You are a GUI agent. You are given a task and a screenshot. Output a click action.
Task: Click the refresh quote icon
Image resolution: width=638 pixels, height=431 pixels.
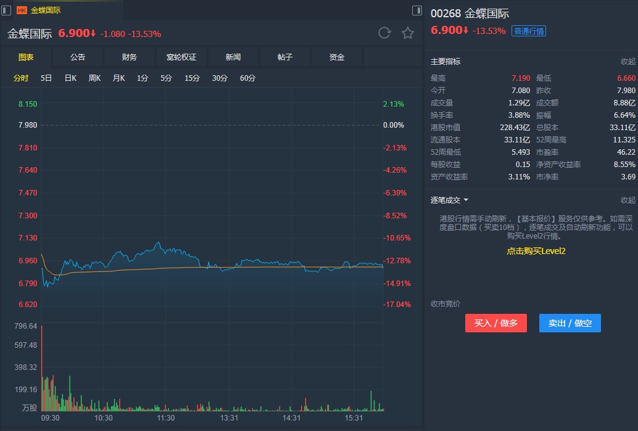coord(384,33)
